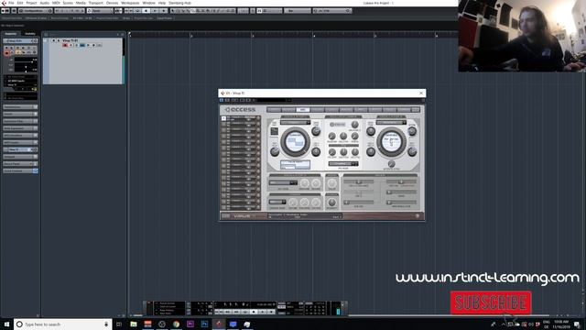The image size is (586, 330).
Task: Open the File menu
Action: coord(11,3)
